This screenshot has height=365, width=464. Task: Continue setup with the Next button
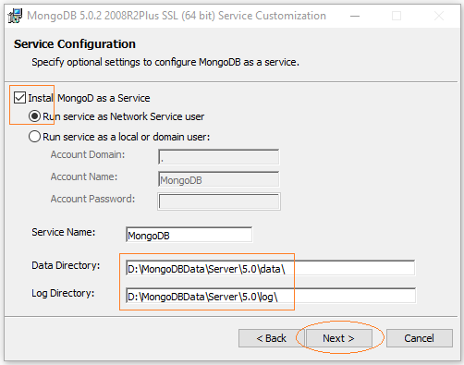(339, 338)
